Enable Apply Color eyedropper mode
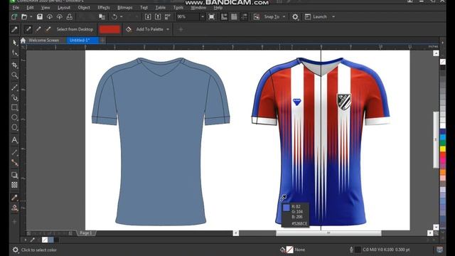Screen dimensions: 455x256 pyautogui.click(x=48, y=29)
